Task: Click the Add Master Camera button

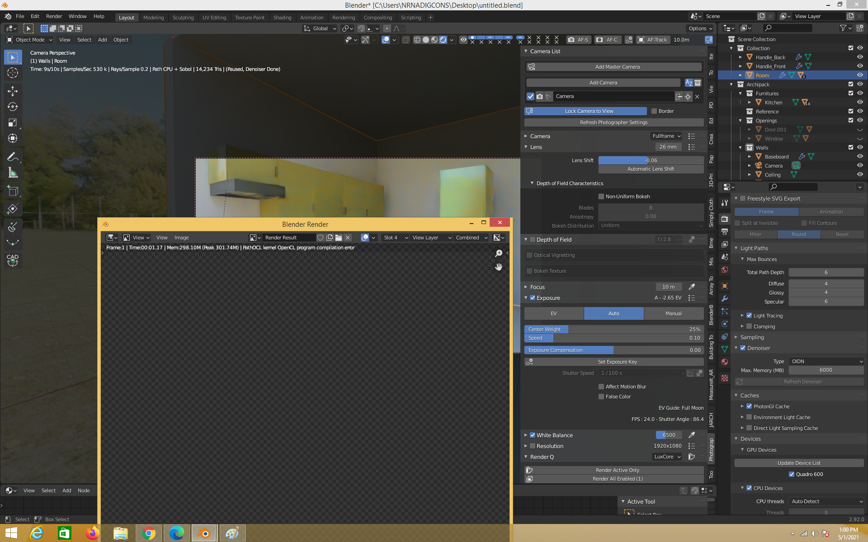Action: point(617,67)
